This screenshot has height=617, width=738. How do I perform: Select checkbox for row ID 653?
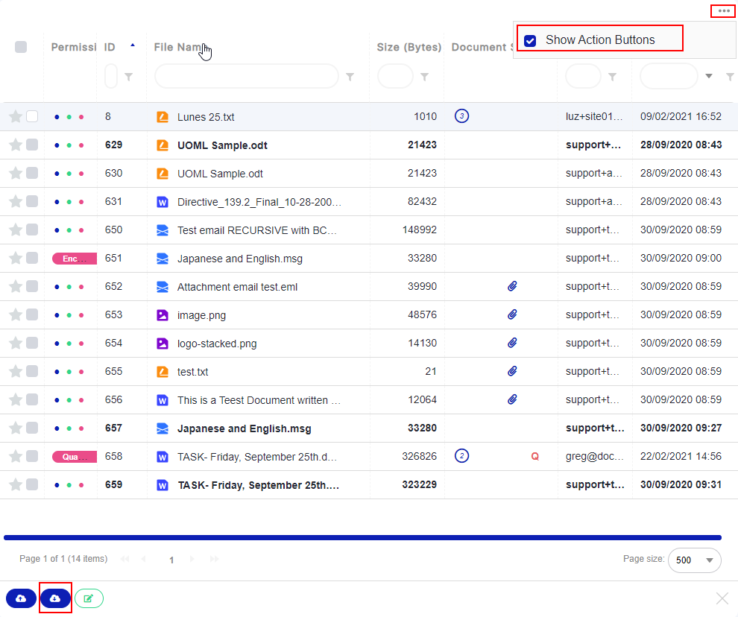[x=32, y=314]
